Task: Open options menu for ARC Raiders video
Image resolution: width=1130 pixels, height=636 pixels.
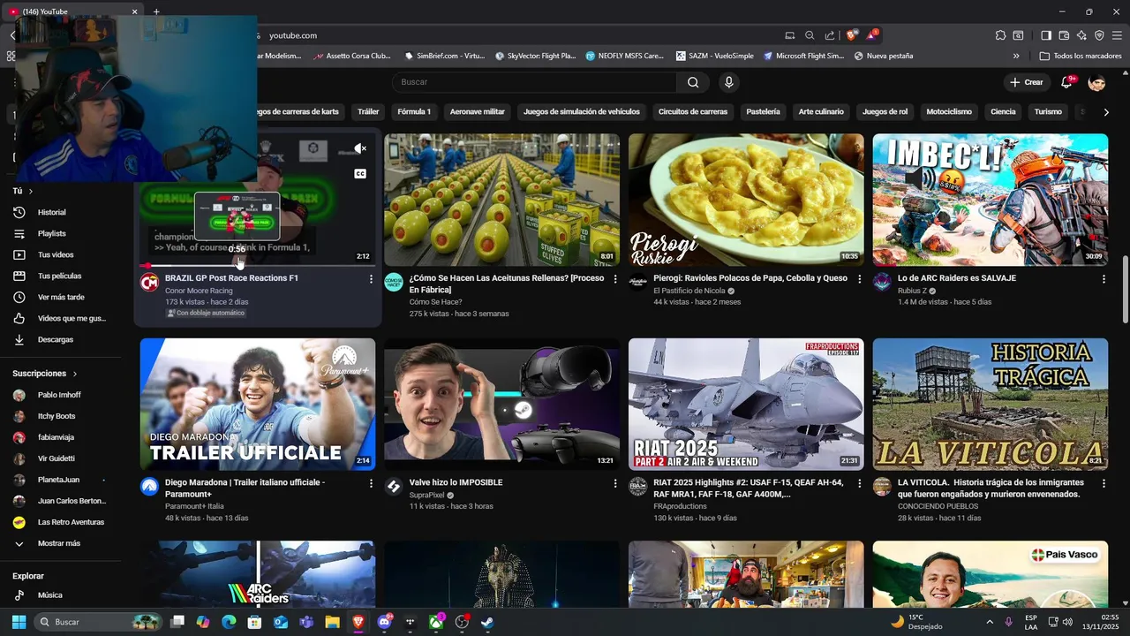Action: [x=1104, y=279]
